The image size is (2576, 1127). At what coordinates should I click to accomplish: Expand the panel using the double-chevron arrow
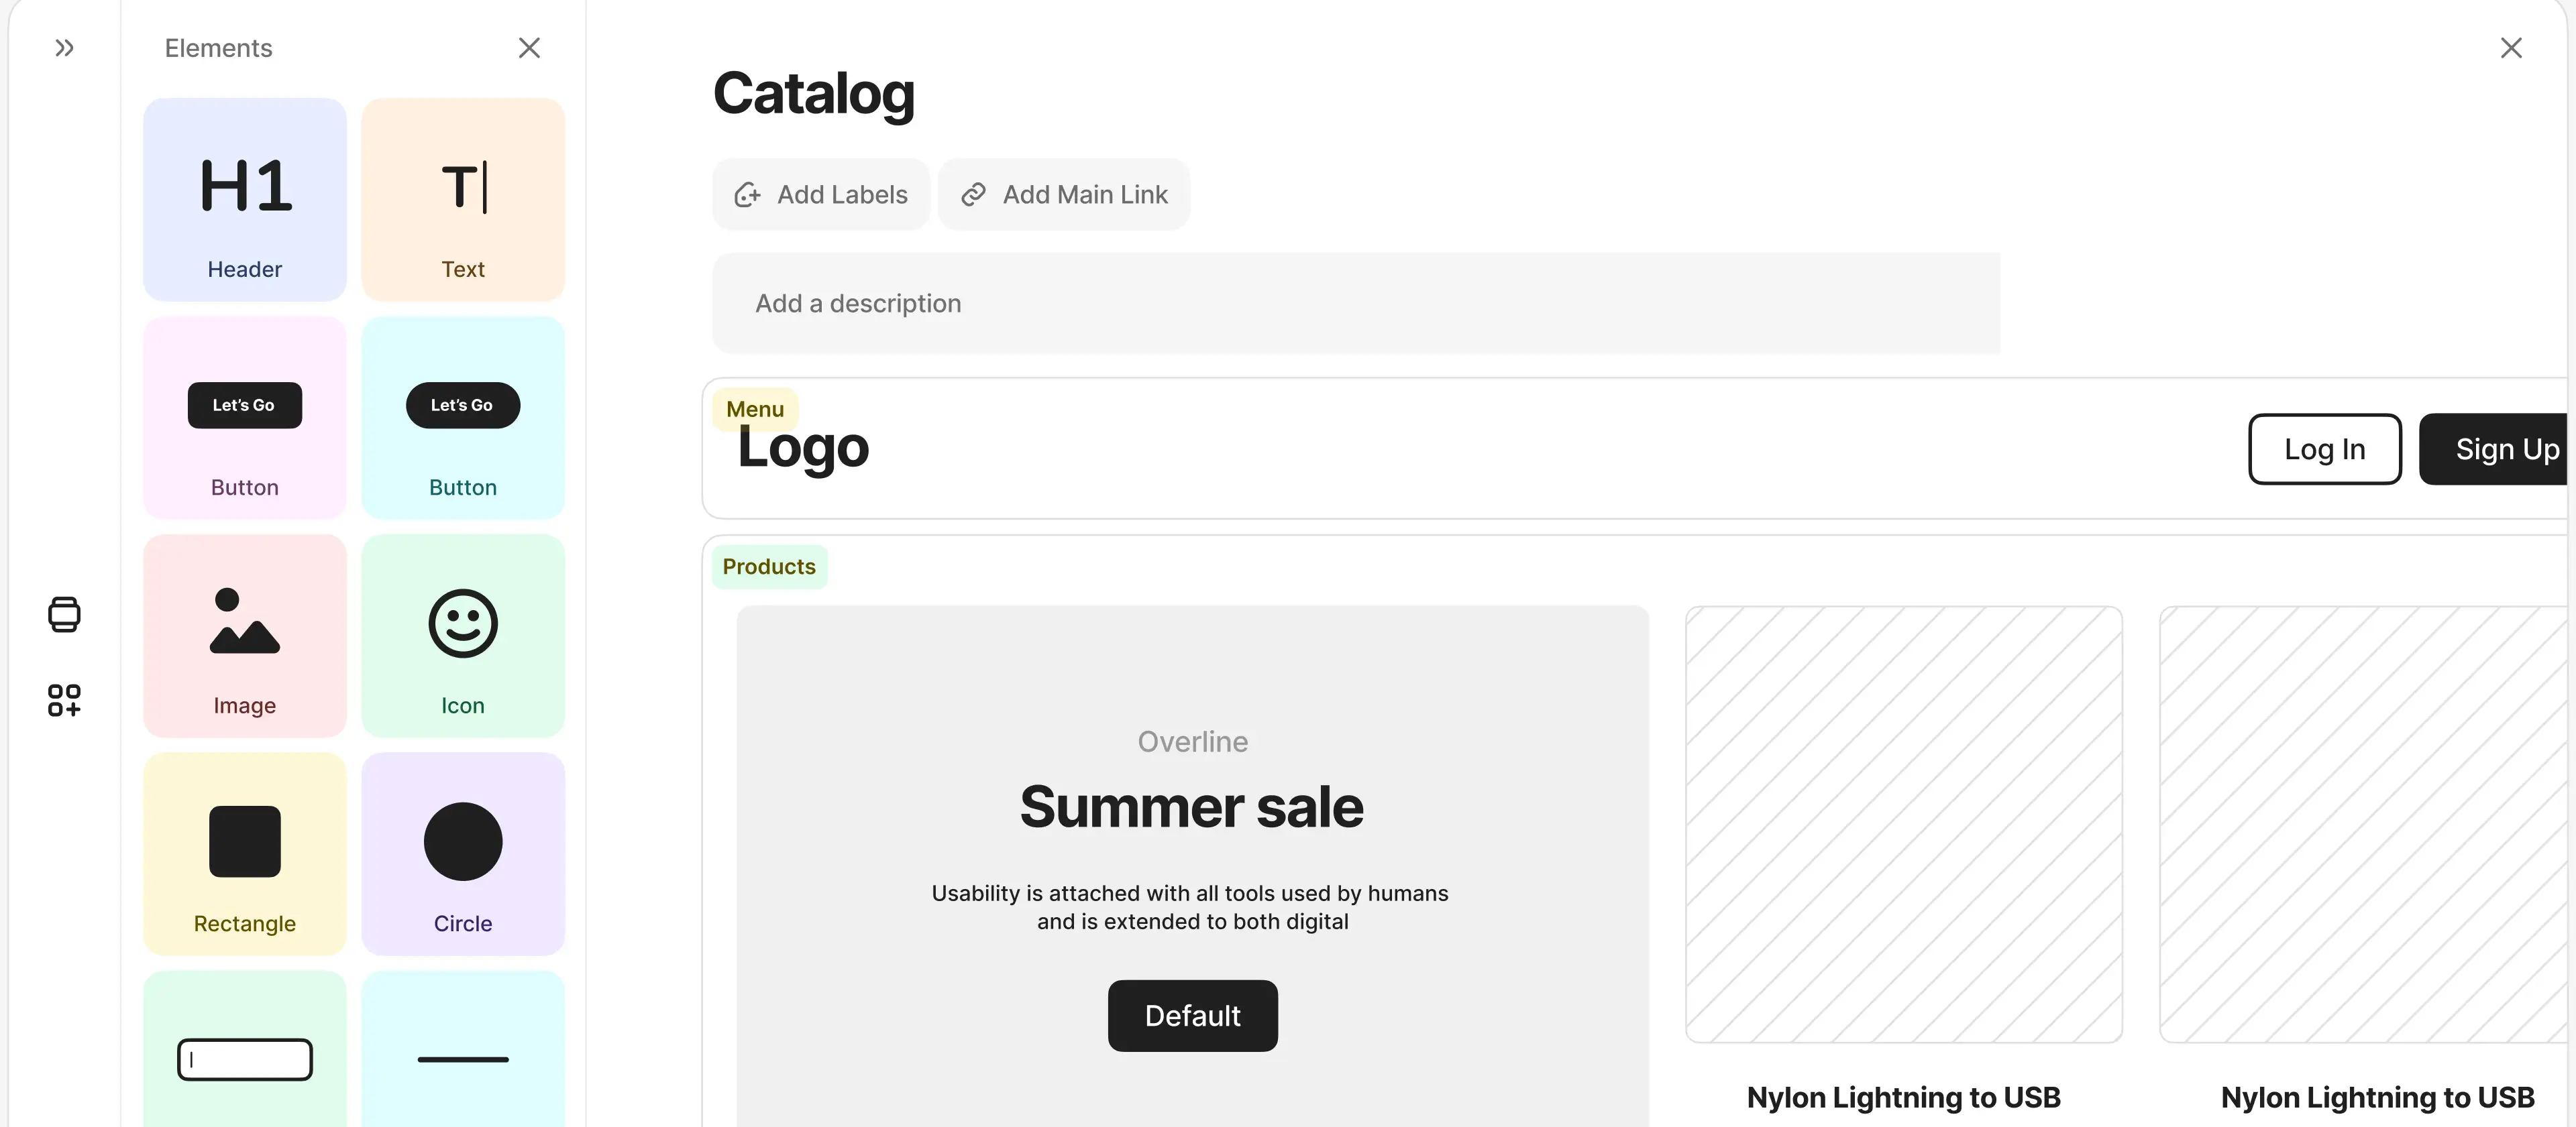point(64,47)
